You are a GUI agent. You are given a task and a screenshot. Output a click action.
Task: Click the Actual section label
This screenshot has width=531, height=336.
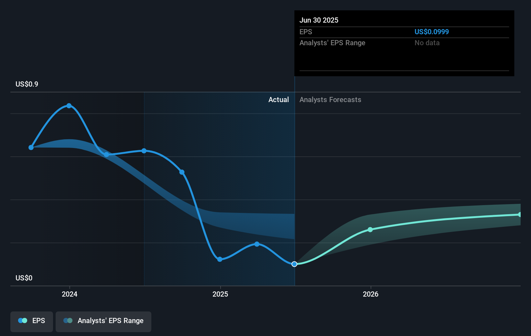pos(278,100)
